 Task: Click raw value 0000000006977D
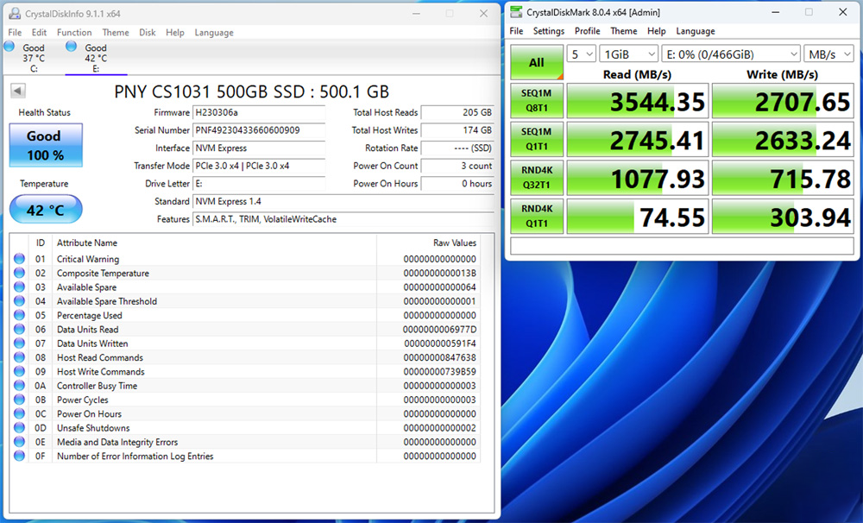pos(439,329)
